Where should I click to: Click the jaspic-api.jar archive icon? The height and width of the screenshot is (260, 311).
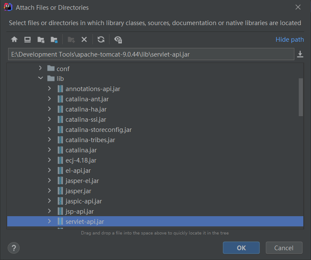coord(60,201)
